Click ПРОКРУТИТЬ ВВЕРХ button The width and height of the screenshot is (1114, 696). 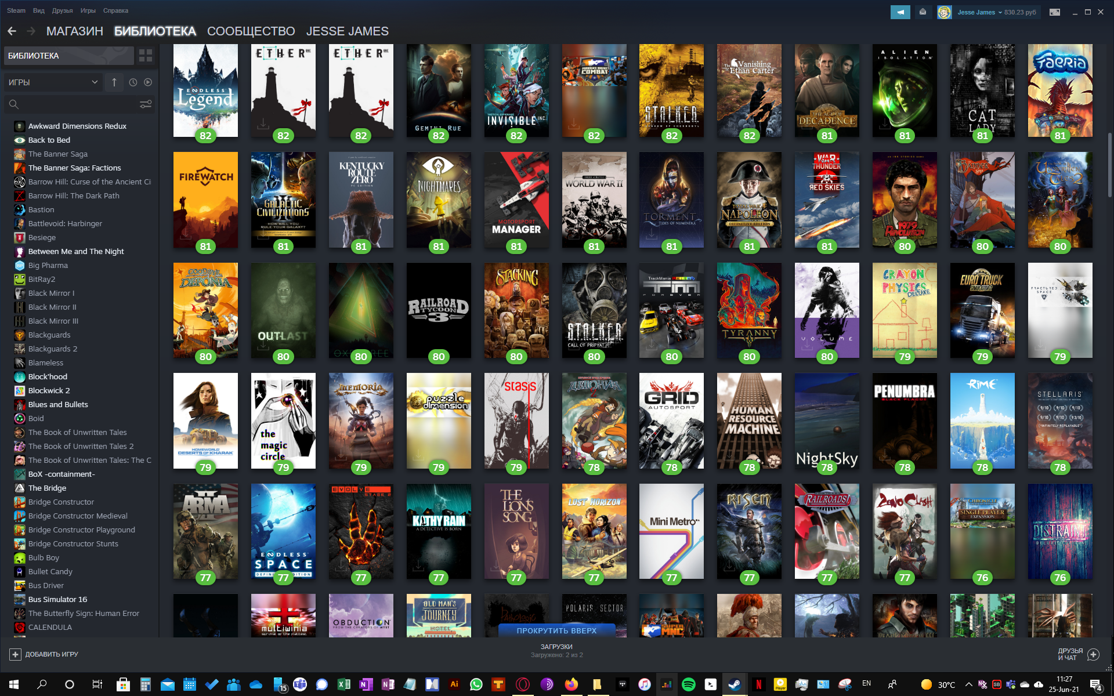pyautogui.click(x=556, y=630)
